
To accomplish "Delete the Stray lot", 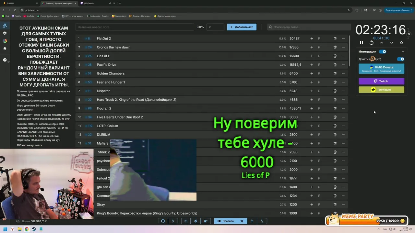I will (x=335, y=205).
